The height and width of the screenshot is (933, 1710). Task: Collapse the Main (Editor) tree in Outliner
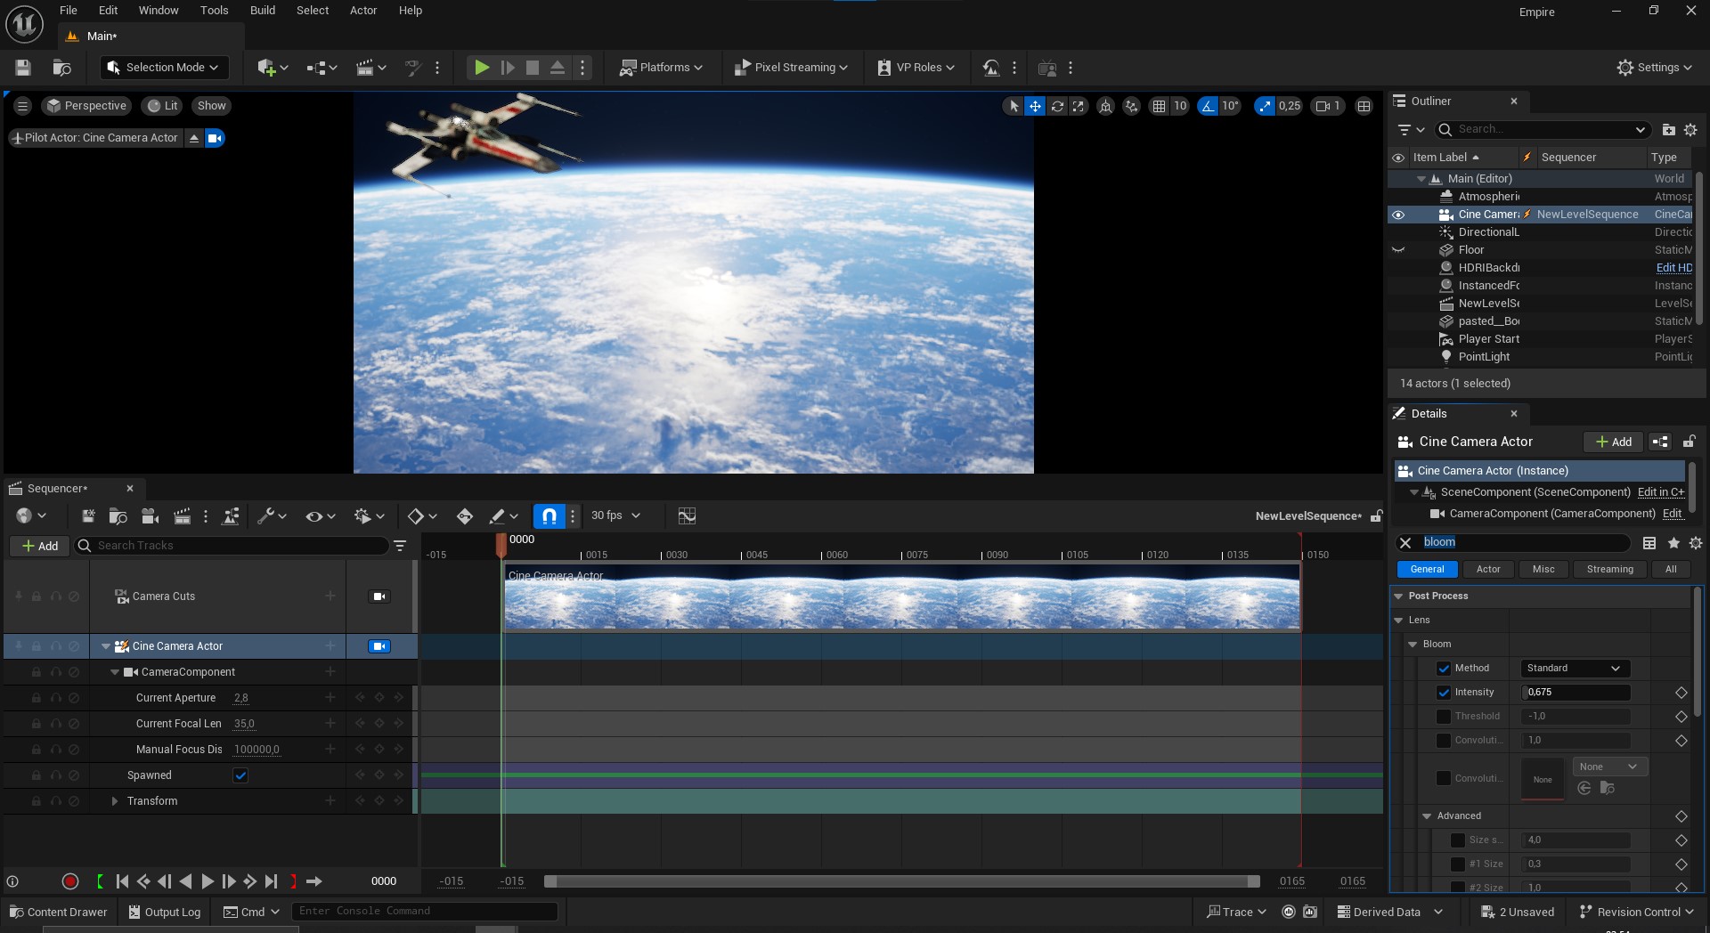click(1421, 179)
